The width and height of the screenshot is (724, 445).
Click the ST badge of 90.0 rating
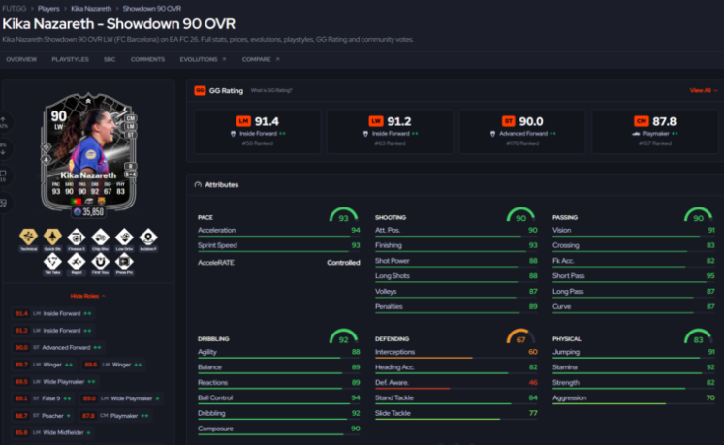pos(509,121)
